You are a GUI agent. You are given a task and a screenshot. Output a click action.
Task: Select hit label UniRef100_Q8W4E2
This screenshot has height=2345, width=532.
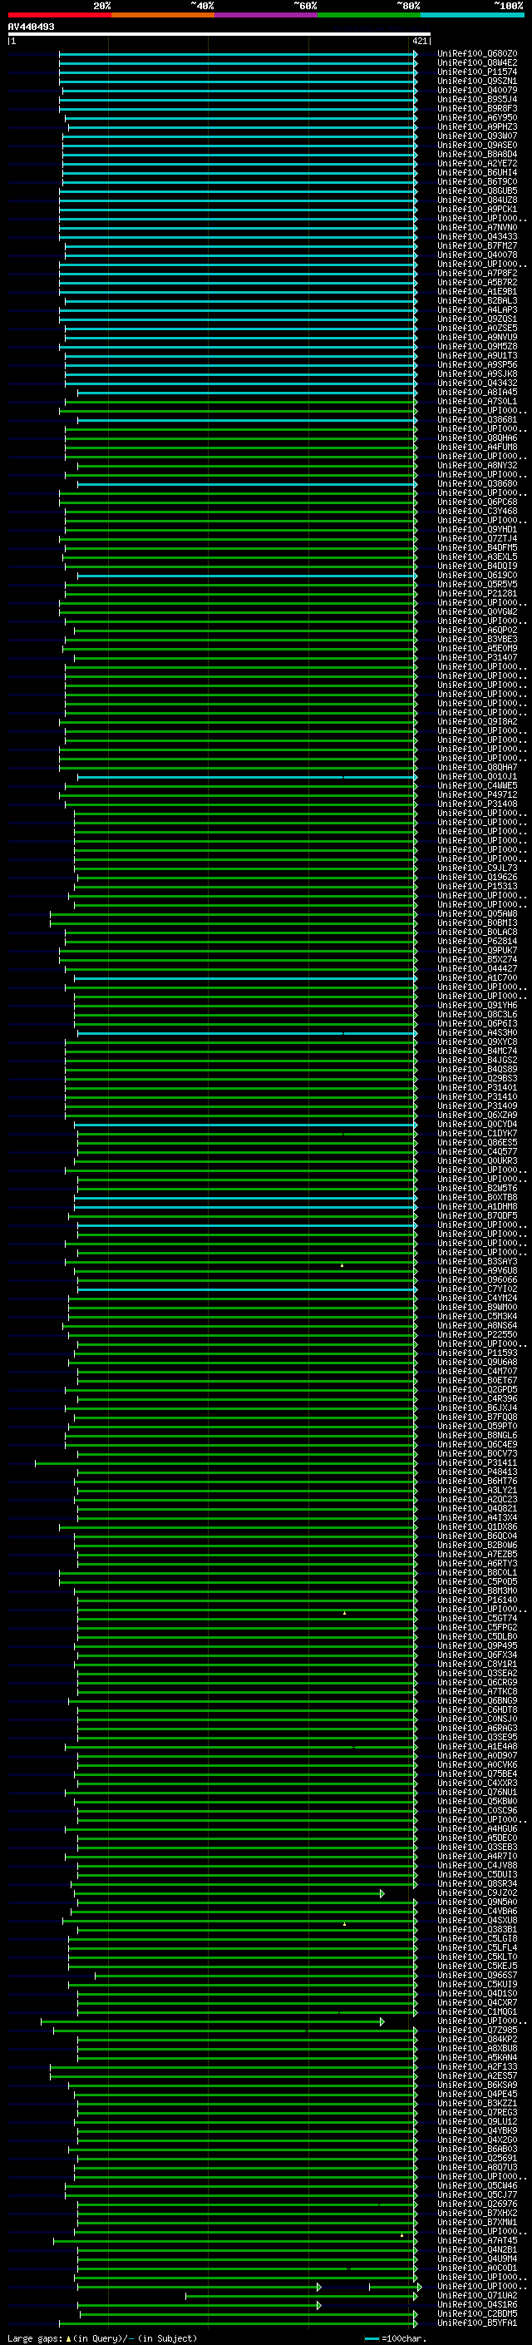tap(477, 63)
